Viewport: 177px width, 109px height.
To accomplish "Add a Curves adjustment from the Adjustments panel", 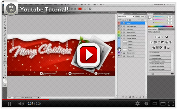I will 163,37.
